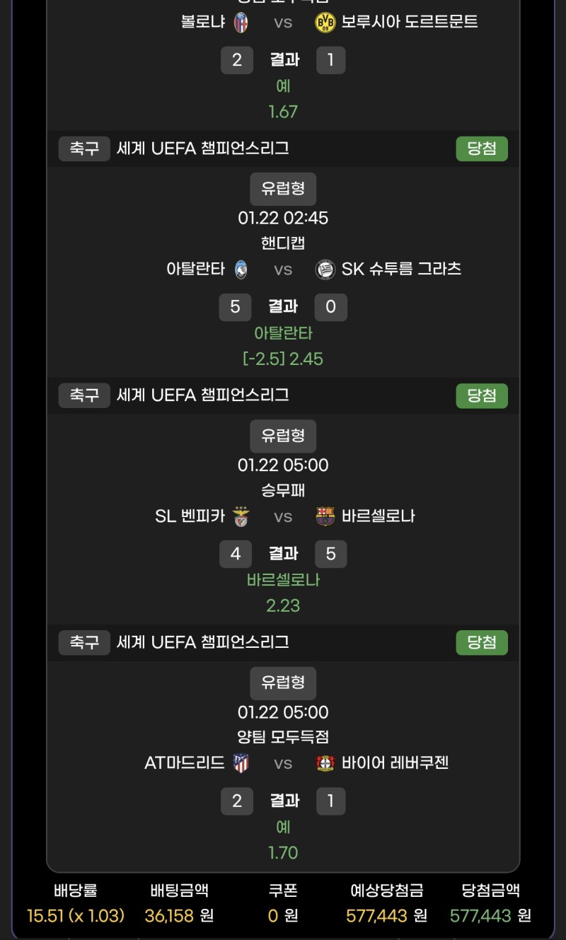Click the SK Sturm Graz logo
The image size is (566, 940).
point(325,269)
